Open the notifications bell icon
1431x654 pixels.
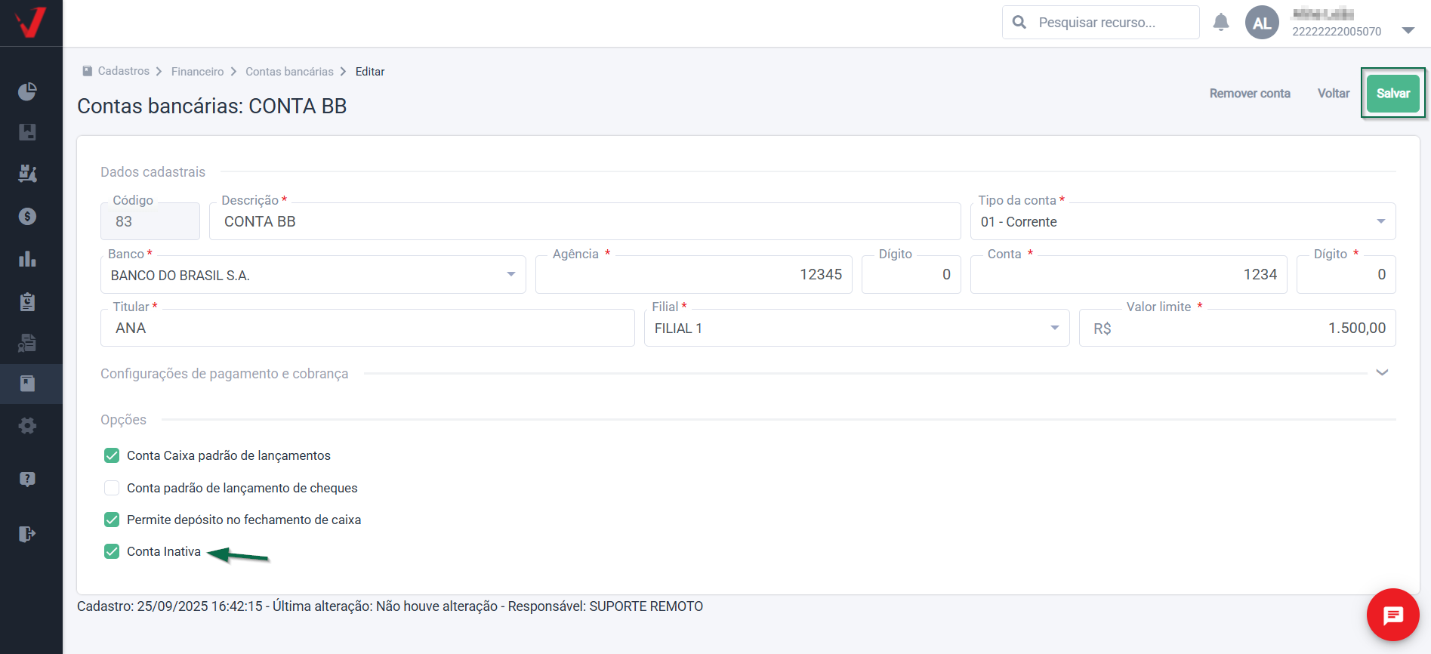click(1221, 23)
